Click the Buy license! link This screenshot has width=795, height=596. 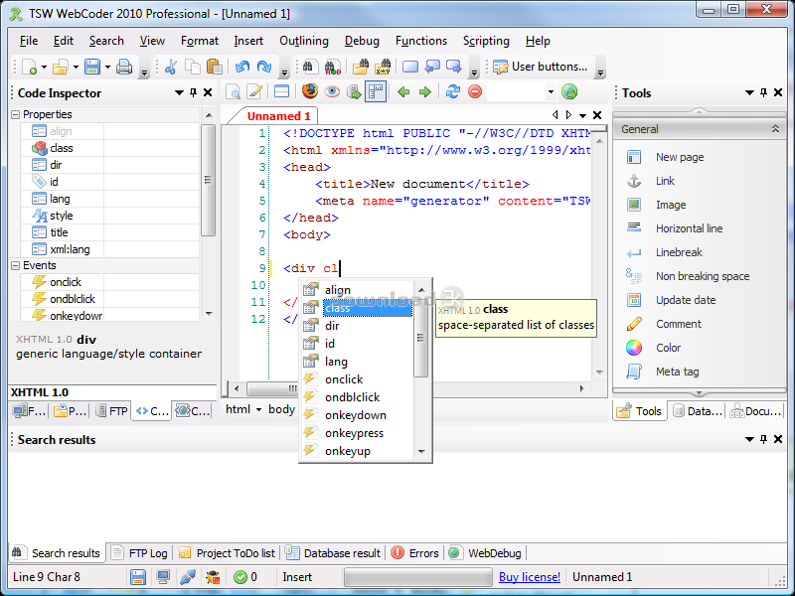point(530,577)
